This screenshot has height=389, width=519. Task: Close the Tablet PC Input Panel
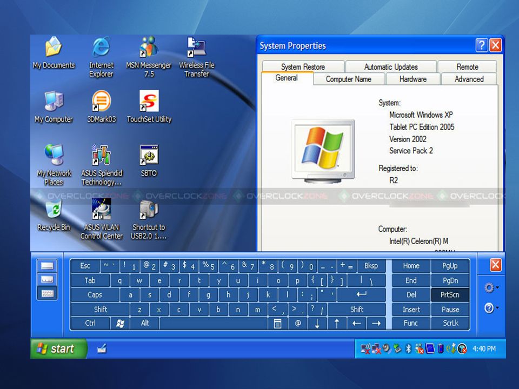point(496,265)
